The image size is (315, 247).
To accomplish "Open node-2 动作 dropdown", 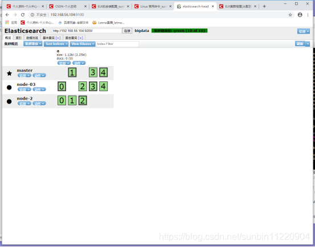I will coord(39,104).
